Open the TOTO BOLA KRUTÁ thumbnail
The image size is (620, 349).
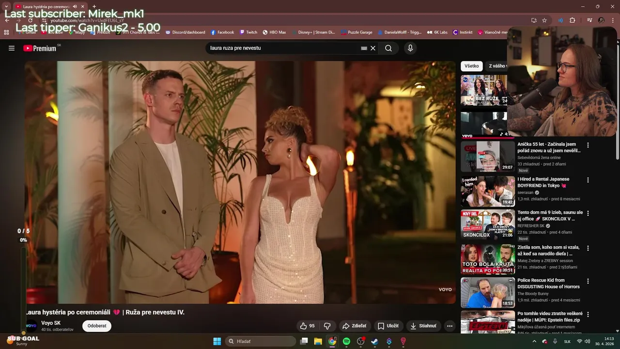pyautogui.click(x=488, y=259)
